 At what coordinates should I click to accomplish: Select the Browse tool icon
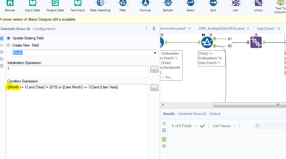10,3
